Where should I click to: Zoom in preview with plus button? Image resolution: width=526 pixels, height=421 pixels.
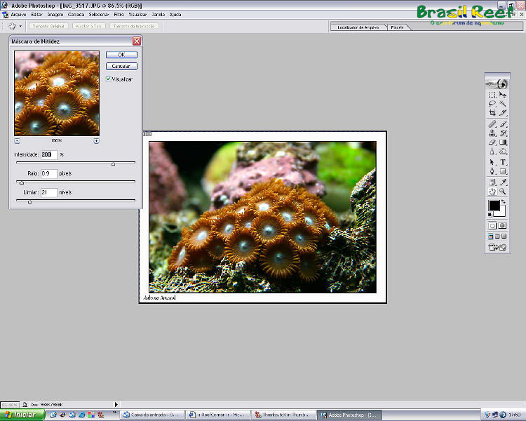click(96, 141)
